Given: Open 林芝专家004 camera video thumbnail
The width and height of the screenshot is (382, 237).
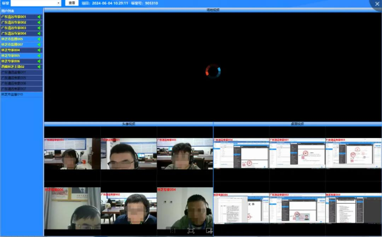Looking at the screenshot, I should tap(185, 208).
